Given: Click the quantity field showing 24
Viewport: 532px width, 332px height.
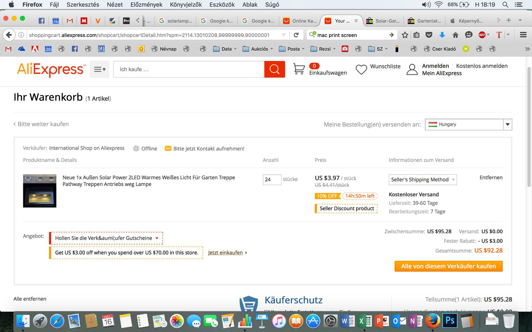Looking at the screenshot, I should coord(272,179).
